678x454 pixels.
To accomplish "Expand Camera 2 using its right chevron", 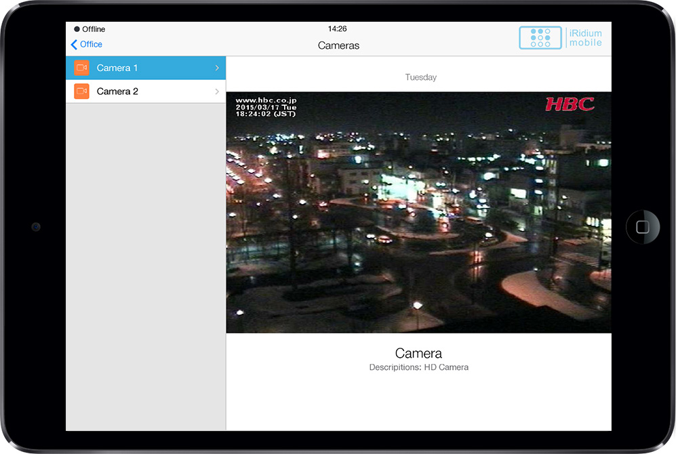I will (217, 91).
